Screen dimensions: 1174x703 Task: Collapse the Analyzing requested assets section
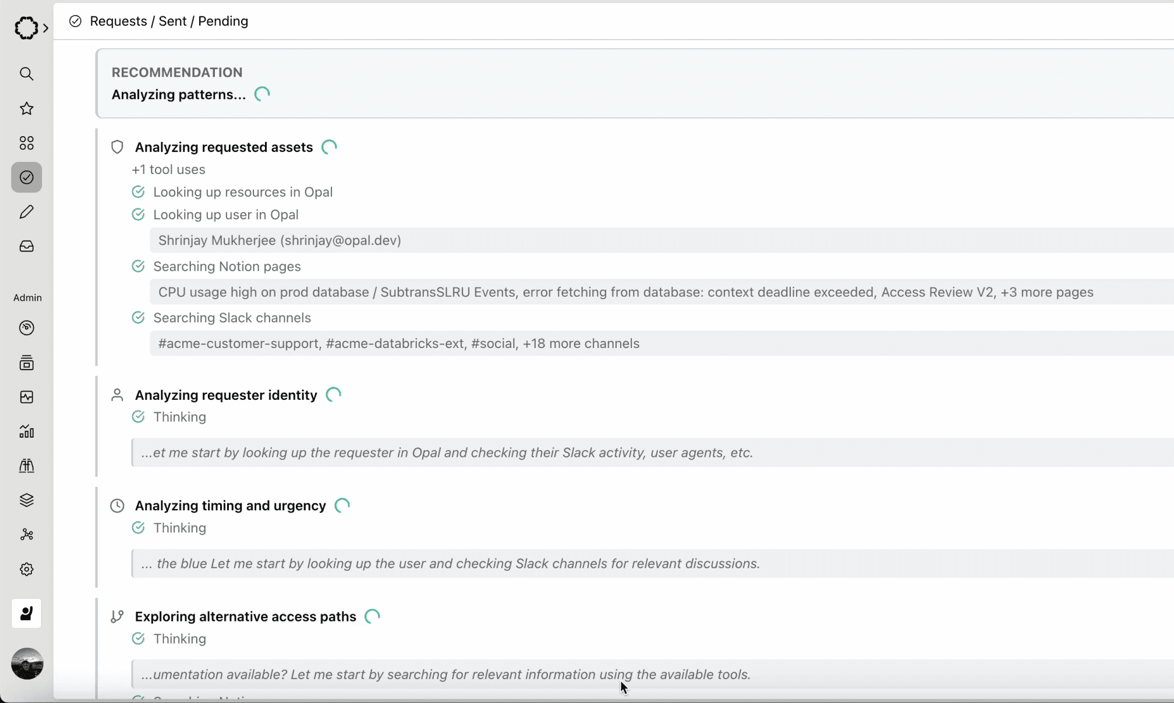[x=224, y=147]
